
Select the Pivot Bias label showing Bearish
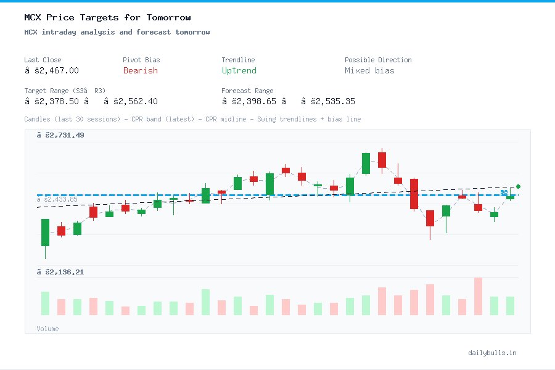coord(140,71)
